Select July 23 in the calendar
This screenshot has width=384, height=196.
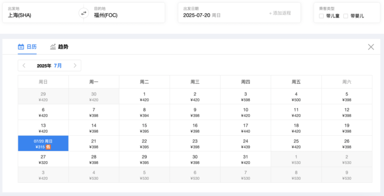[x=195, y=143]
